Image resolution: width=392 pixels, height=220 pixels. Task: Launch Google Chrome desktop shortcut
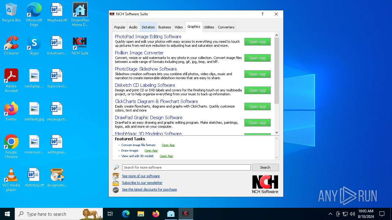[11, 146]
